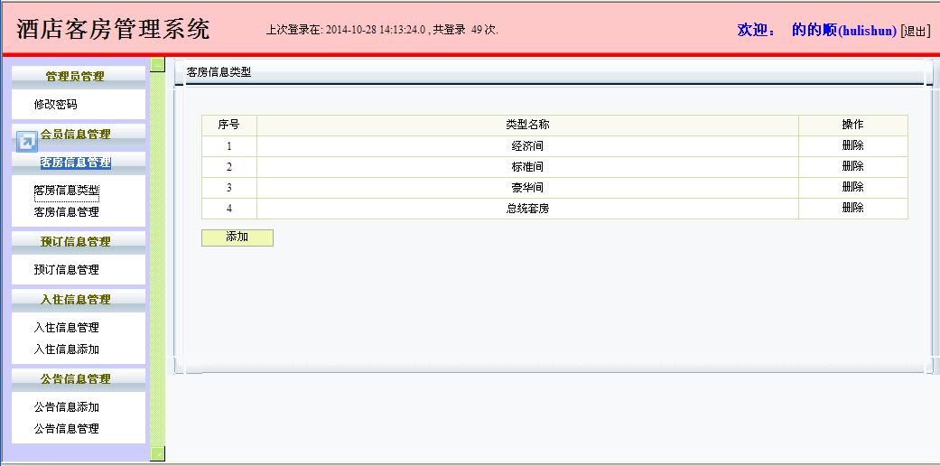Open the 客房信息管理 sidebar sub-item
The height and width of the screenshot is (466, 940).
67,212
